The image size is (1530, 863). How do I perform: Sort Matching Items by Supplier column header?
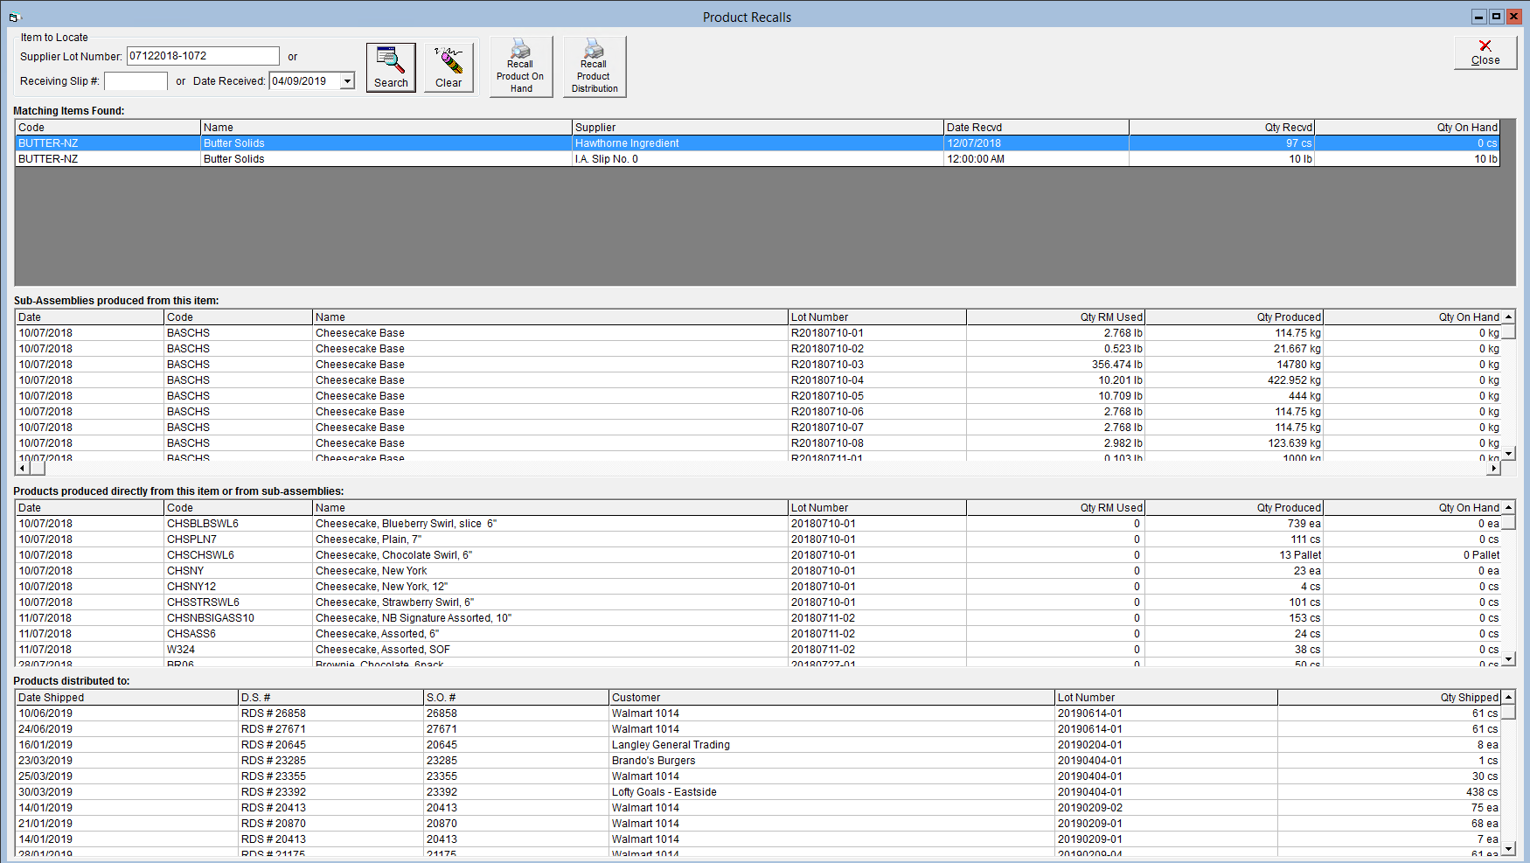pyautogui.click(x=758, y=128)
